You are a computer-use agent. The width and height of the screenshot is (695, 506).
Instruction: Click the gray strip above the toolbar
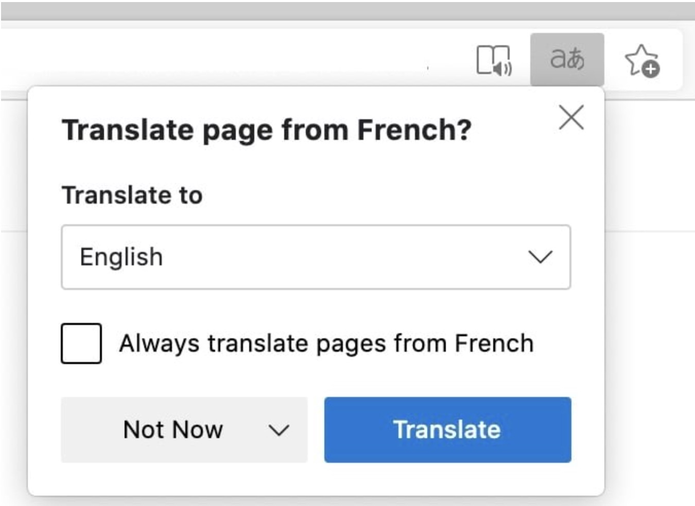(347, 11)
